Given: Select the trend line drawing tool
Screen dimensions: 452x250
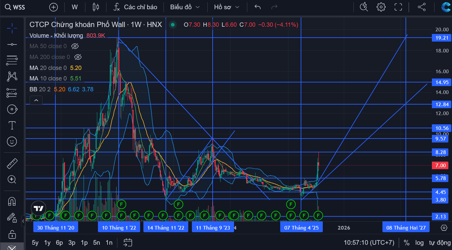Looking at the screenshot, I should pyautogui.click(x=12, y=44).
